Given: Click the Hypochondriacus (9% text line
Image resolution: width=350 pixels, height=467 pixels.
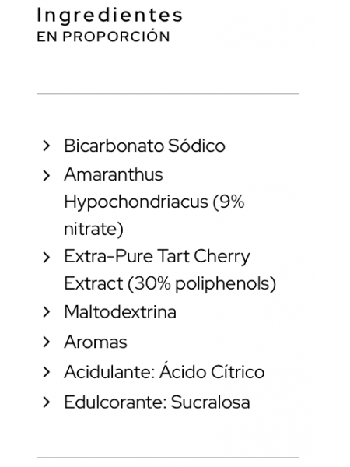Looking at the screenshot, I should click(154, 202).
